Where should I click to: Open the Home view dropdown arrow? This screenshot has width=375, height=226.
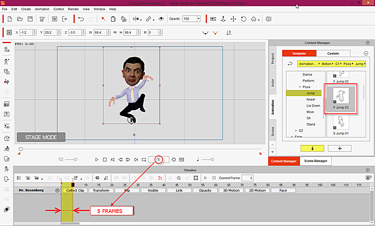click(x=259, y=20)
